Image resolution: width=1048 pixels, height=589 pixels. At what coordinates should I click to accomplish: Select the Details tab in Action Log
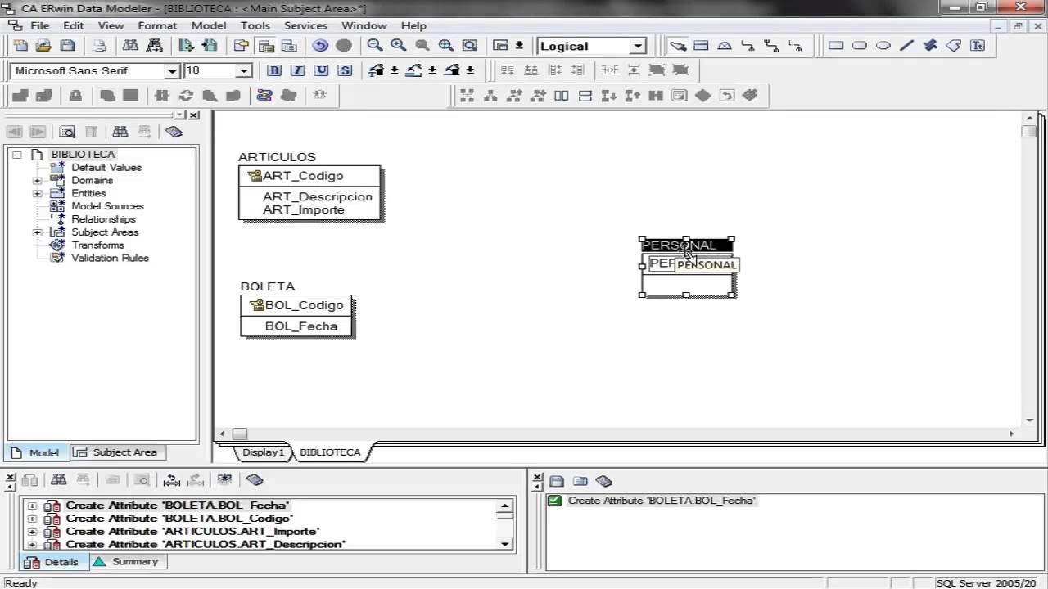(53, 562)
